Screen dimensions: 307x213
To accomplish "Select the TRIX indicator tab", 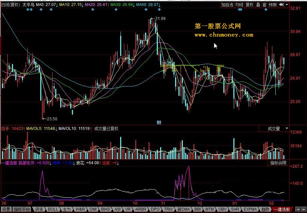I will coord(168,209).
